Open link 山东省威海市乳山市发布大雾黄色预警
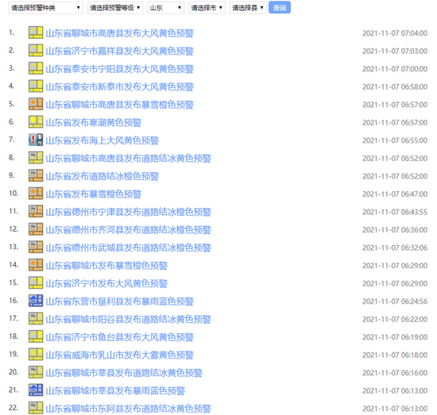 point(119,355)
